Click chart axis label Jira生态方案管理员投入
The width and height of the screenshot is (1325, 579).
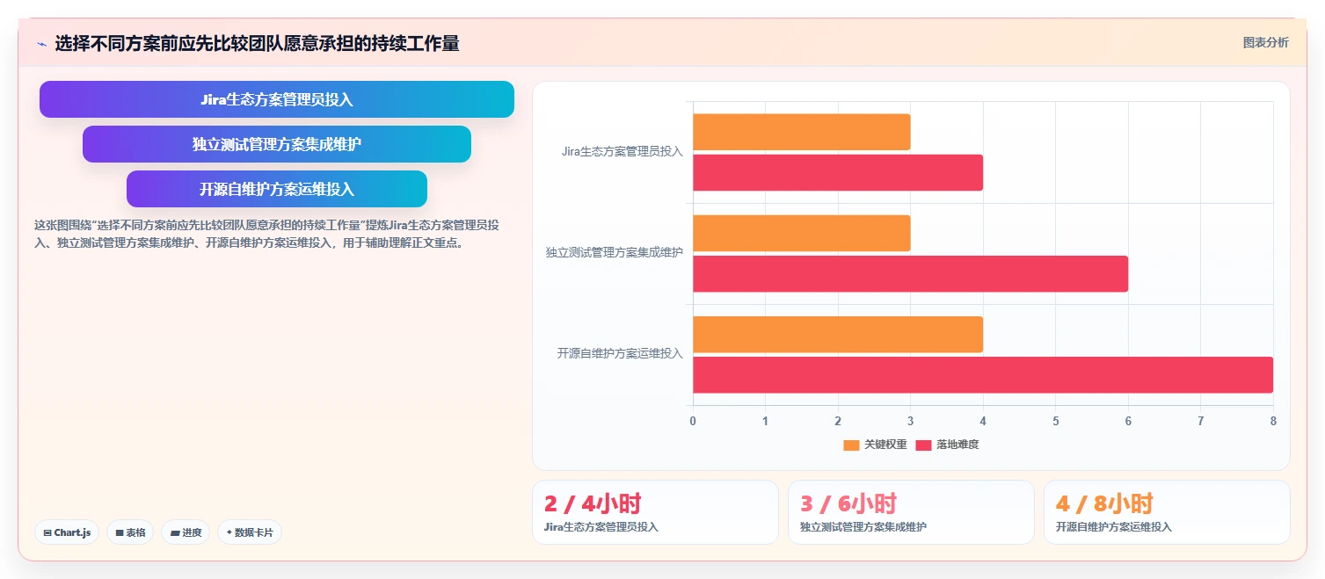(622, 151)
